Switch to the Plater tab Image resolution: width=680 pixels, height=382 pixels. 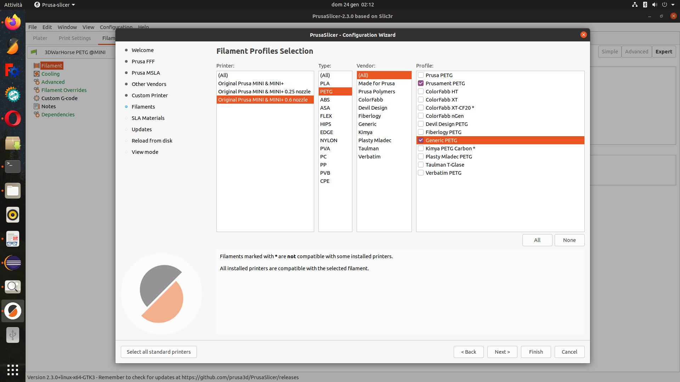(40, 38)
